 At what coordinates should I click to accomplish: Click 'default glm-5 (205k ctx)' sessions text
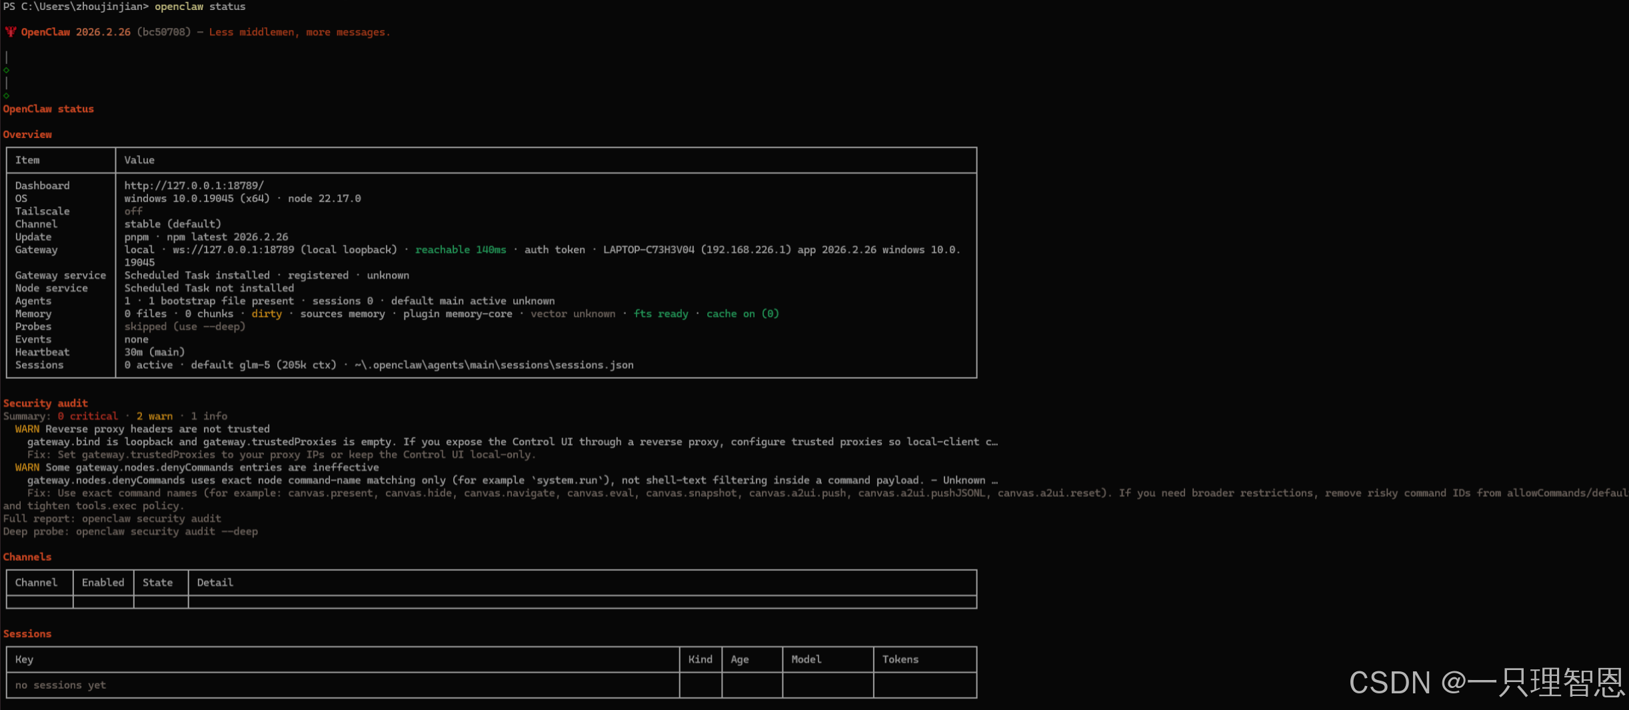coord(263,365)
